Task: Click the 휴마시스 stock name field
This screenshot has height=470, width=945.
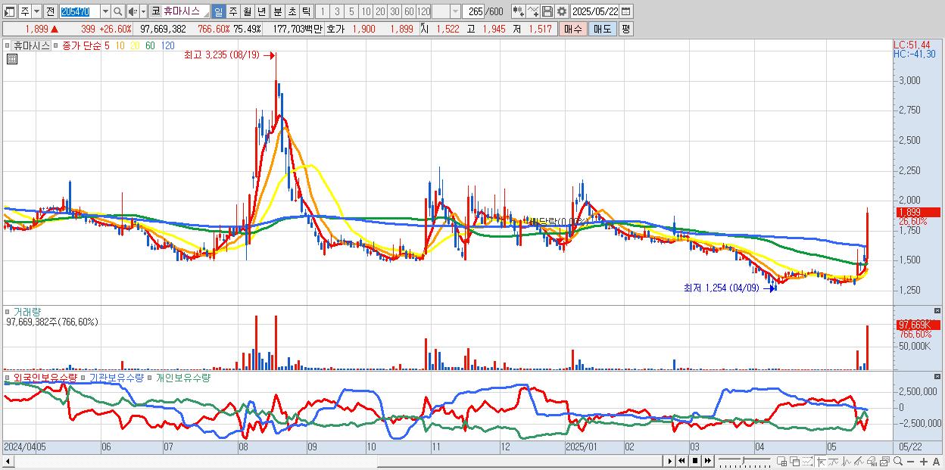Action: point(186,11)
